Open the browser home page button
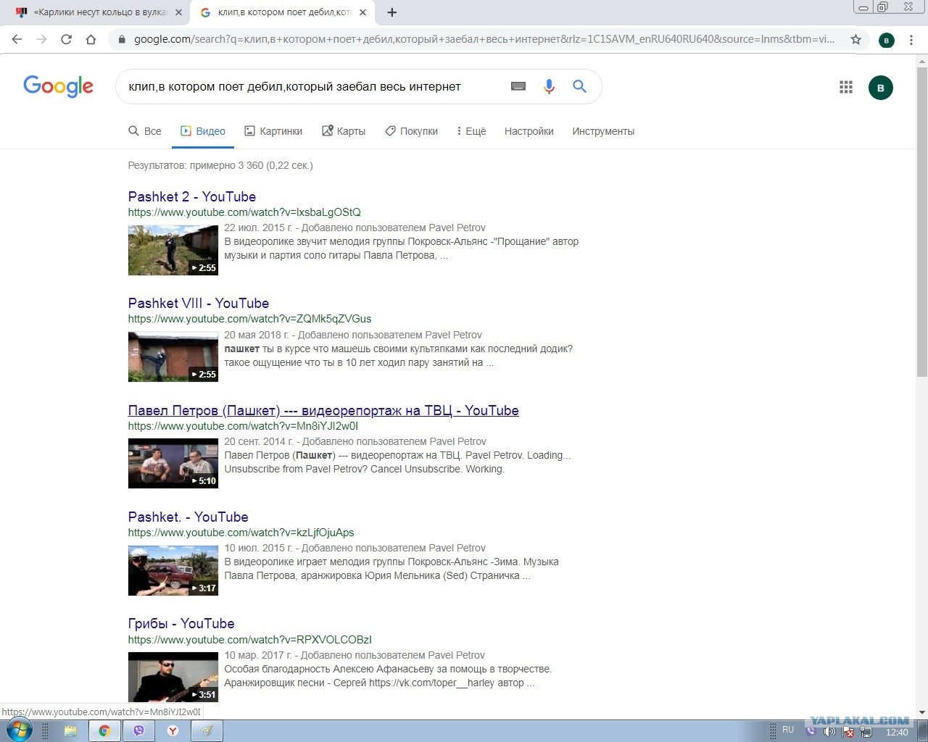Screen dimensions: 928x742 point(91,39)
